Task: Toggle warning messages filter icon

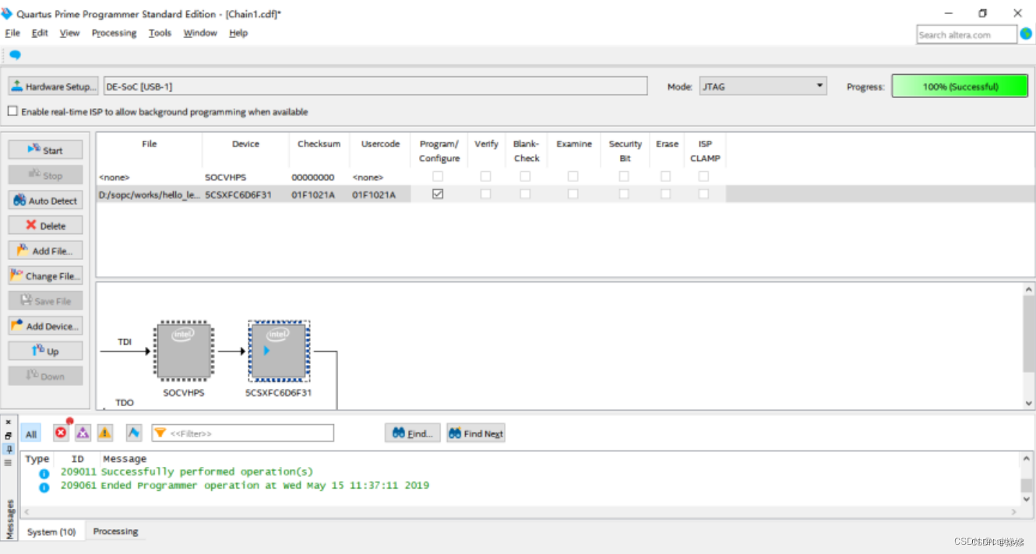Action: (x=105, y=433)
